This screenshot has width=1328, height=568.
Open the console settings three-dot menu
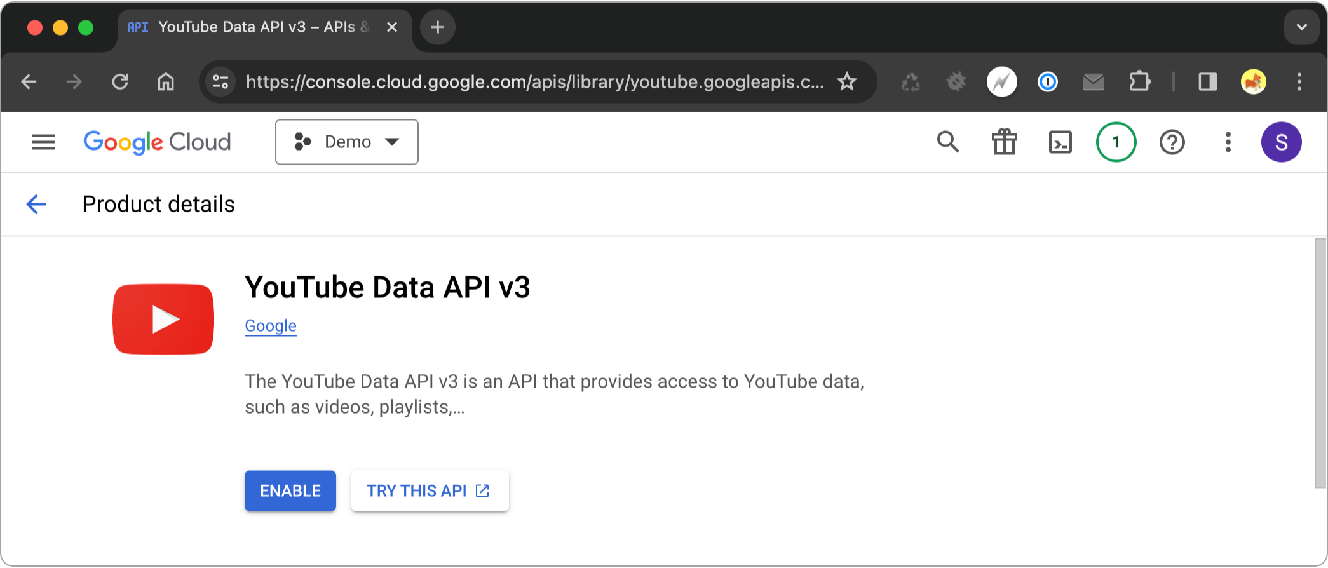tap(1228, 142)
